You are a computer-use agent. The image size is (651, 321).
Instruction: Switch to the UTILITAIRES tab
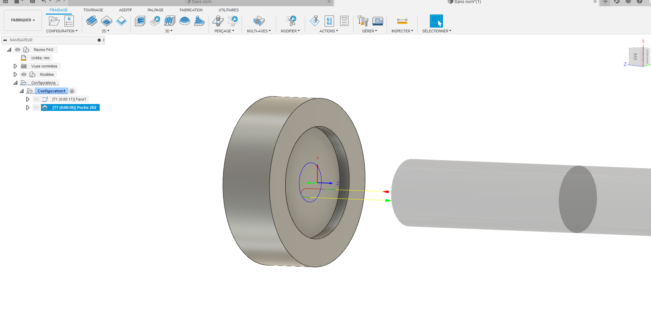pos(229,10)
